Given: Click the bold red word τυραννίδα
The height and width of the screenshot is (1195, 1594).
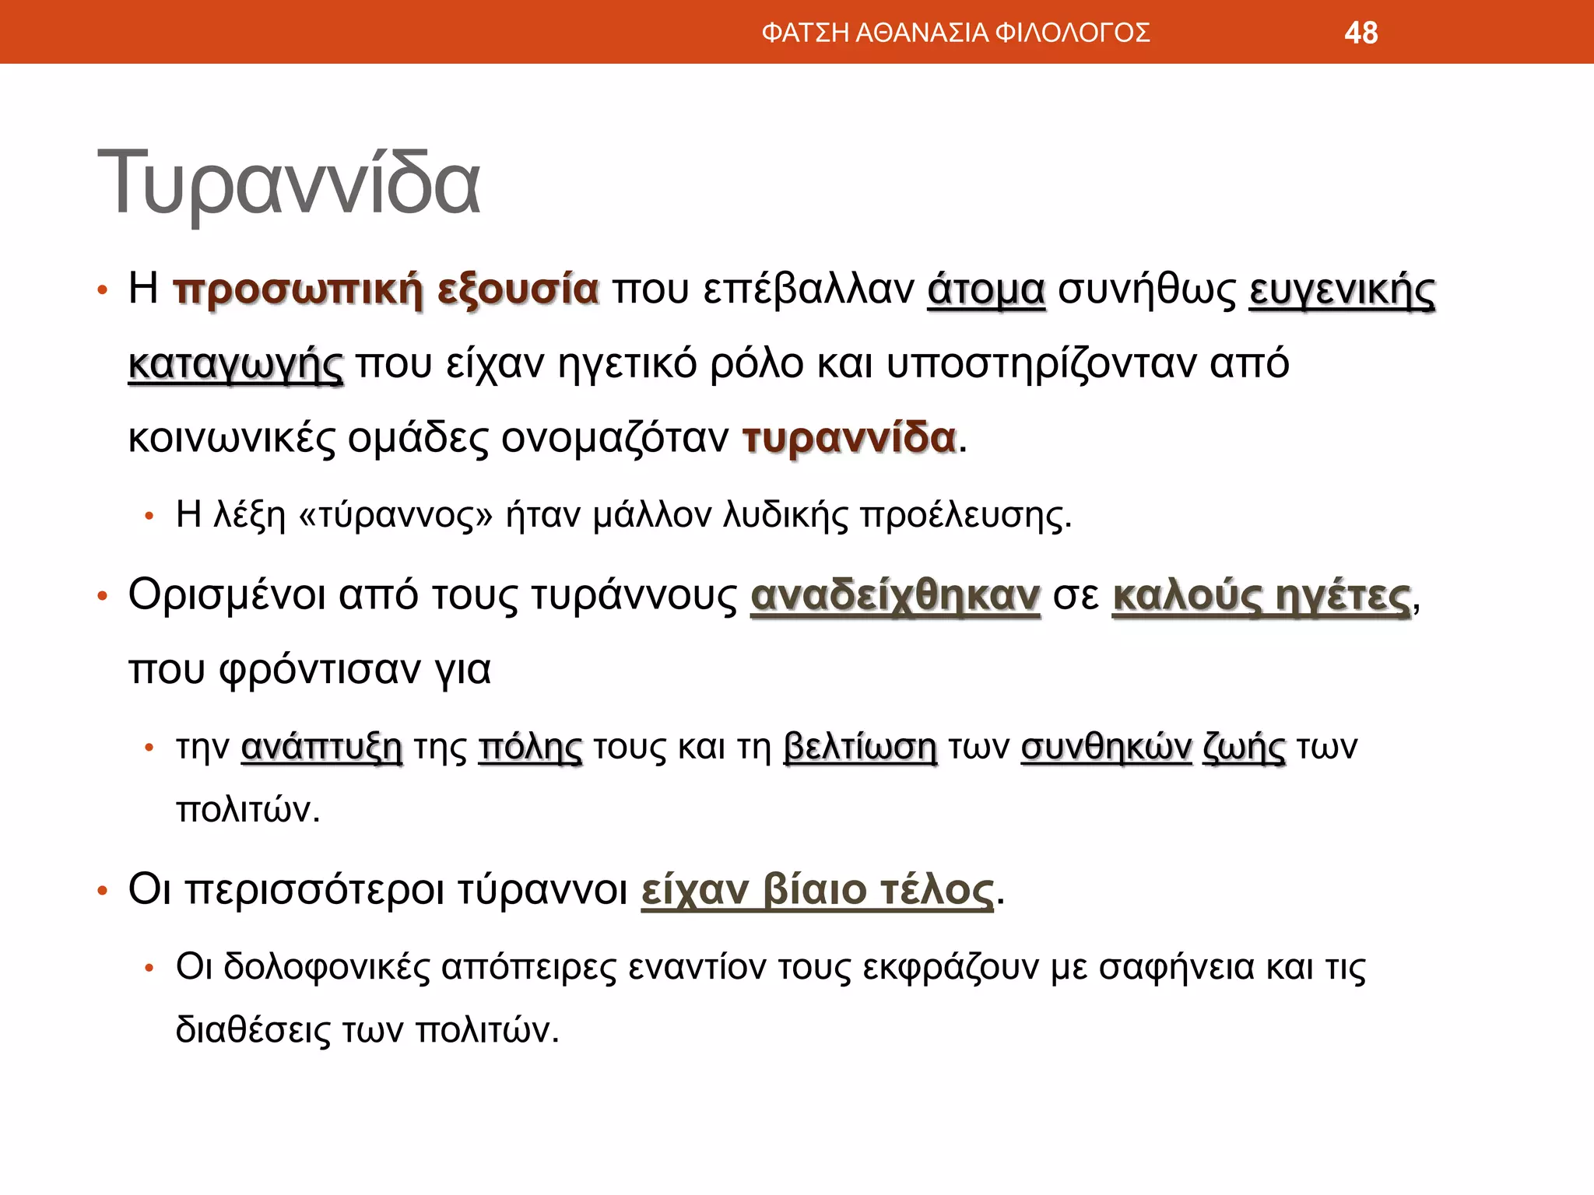Looking at the screenshot, I should (x=849, y=438).
